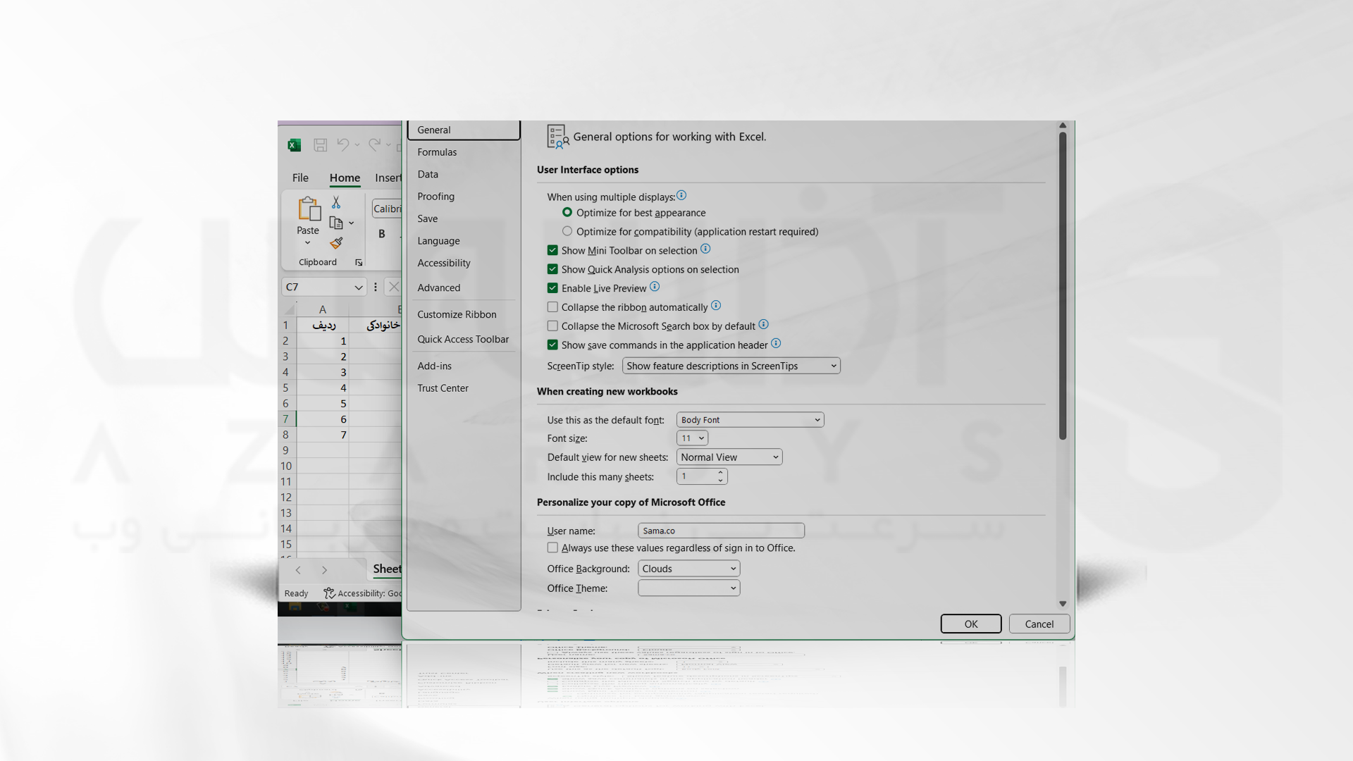Click the Excel app logo icon
This screenshot has width=1353, height=761.
tap(295, 145)
